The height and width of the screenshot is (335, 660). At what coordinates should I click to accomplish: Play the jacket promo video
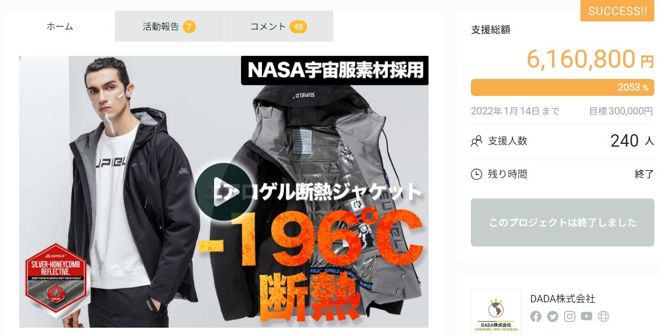(224, 191)
